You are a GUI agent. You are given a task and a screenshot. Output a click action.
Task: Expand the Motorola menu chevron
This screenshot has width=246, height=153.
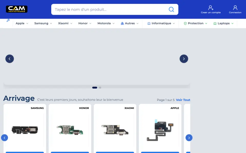(x=114, y=23)
